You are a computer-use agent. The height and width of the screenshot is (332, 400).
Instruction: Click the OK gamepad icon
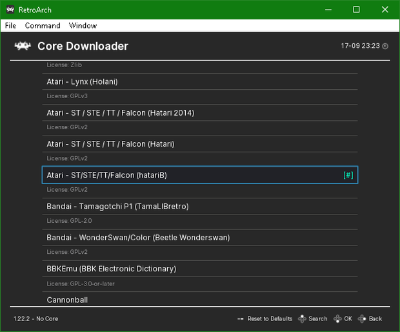coord(337,318)
